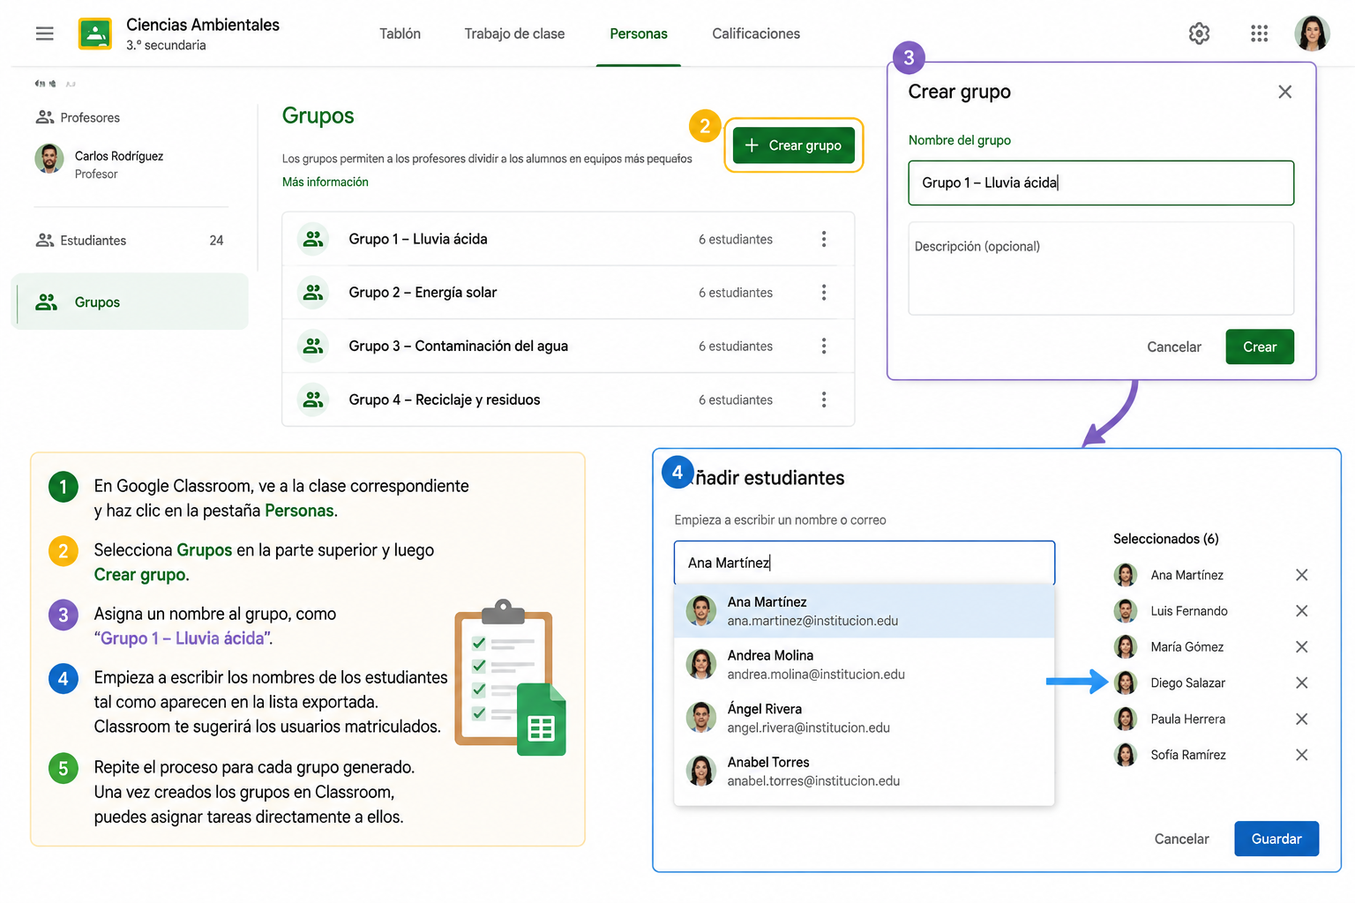Open the Más información link
The height and width of the screenshot is (903, 1355).
click(x=326, y=182)
